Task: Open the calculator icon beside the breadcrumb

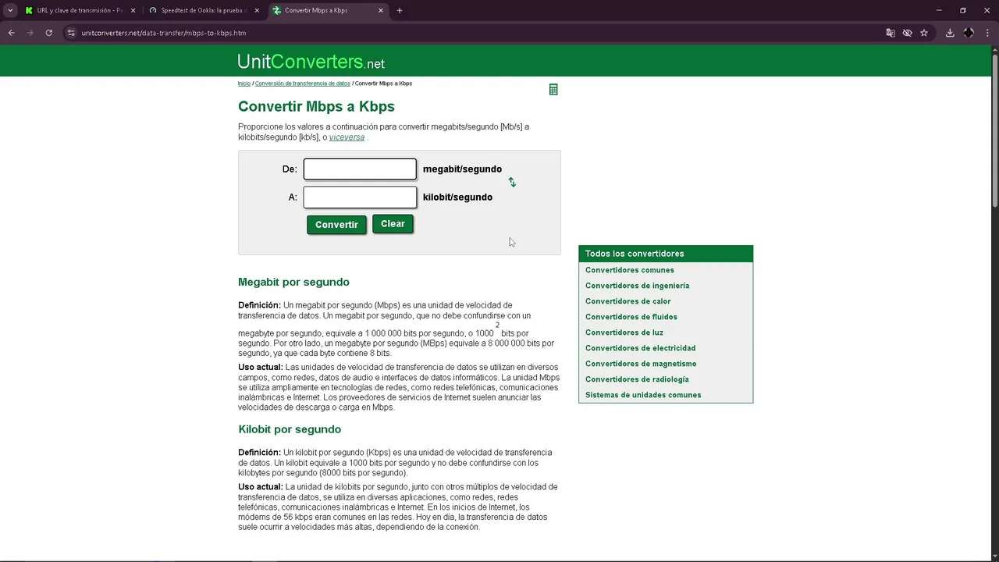Action: coord(553,90)
